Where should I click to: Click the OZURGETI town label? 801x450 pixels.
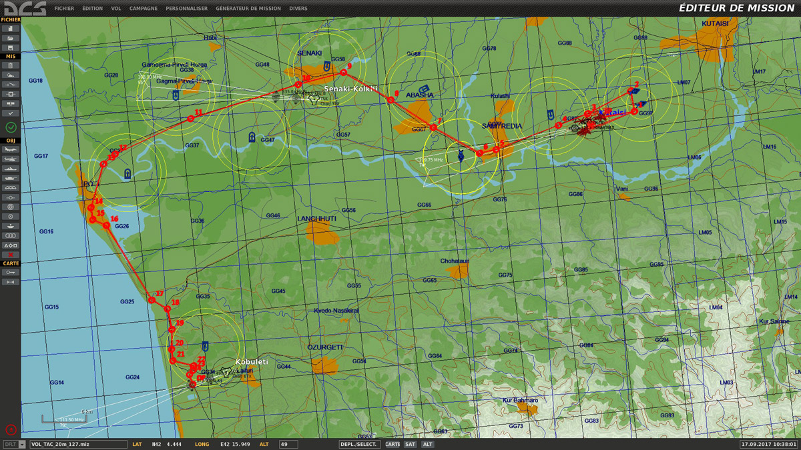click(325, 347)
